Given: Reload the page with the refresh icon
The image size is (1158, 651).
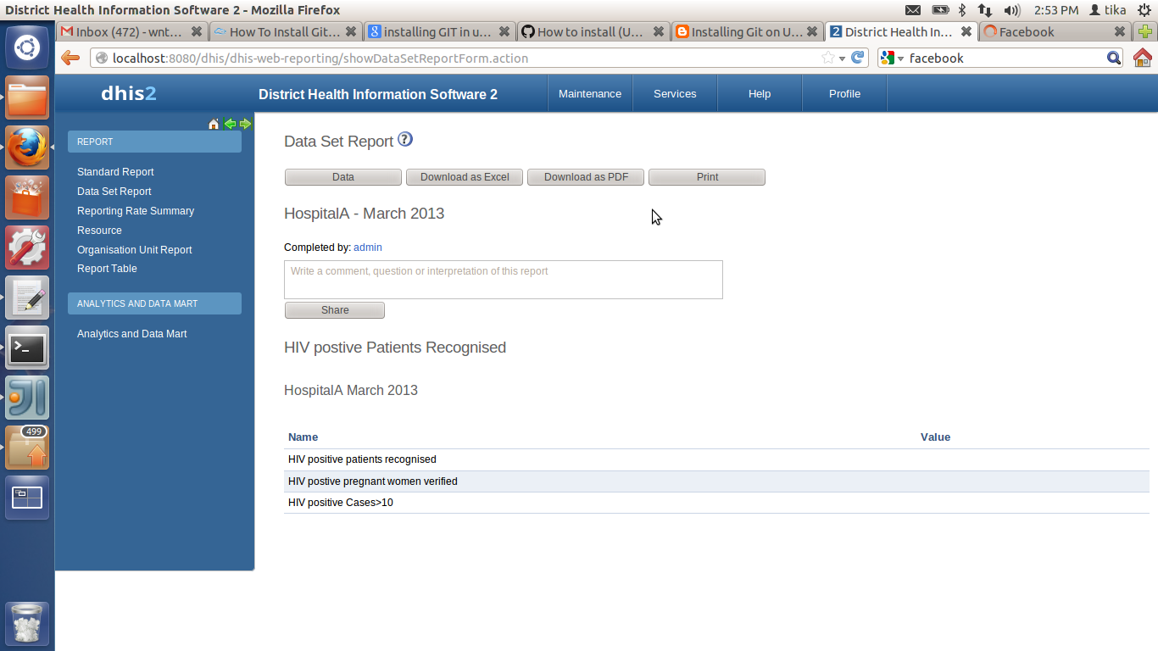Looking at the screenshot, I should [x=857, y=58].
